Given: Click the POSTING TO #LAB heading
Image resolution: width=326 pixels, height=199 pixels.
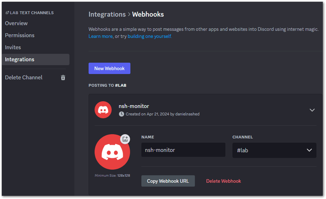Looking at the screenshot, I should click(107, 85).
